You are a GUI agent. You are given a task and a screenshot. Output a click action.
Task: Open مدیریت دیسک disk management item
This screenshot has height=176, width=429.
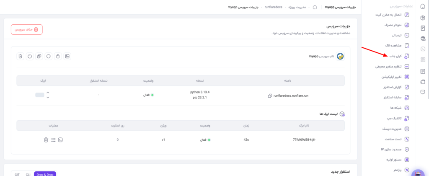click(396, 129)
